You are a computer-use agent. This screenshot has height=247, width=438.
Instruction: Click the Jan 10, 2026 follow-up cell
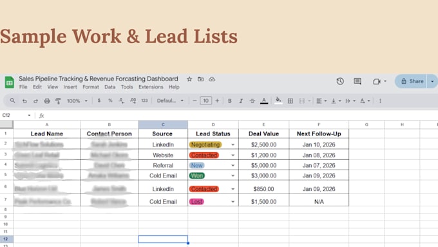(x=319, y=144)
